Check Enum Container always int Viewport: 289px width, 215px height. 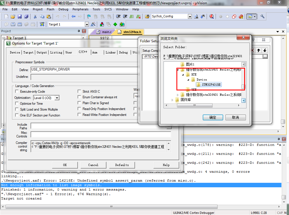(x=79, y=97)
